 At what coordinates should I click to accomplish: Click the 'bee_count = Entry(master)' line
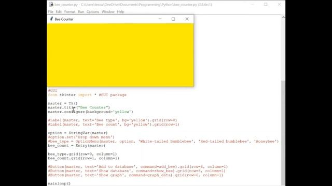(x=76, y=146)
